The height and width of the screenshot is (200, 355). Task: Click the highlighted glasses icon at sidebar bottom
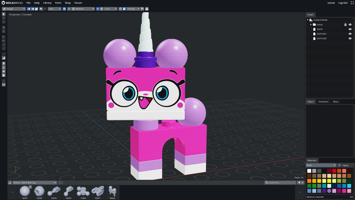4,84
